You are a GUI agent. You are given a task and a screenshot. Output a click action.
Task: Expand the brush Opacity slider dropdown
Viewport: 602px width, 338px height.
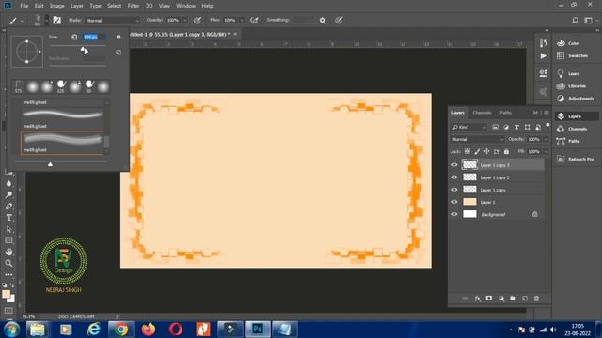(184, 21)
